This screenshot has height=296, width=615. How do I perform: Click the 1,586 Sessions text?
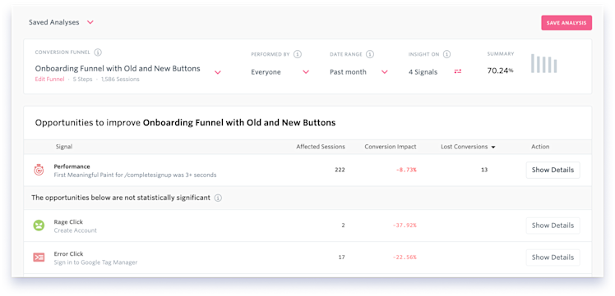(x=120, y=80)
